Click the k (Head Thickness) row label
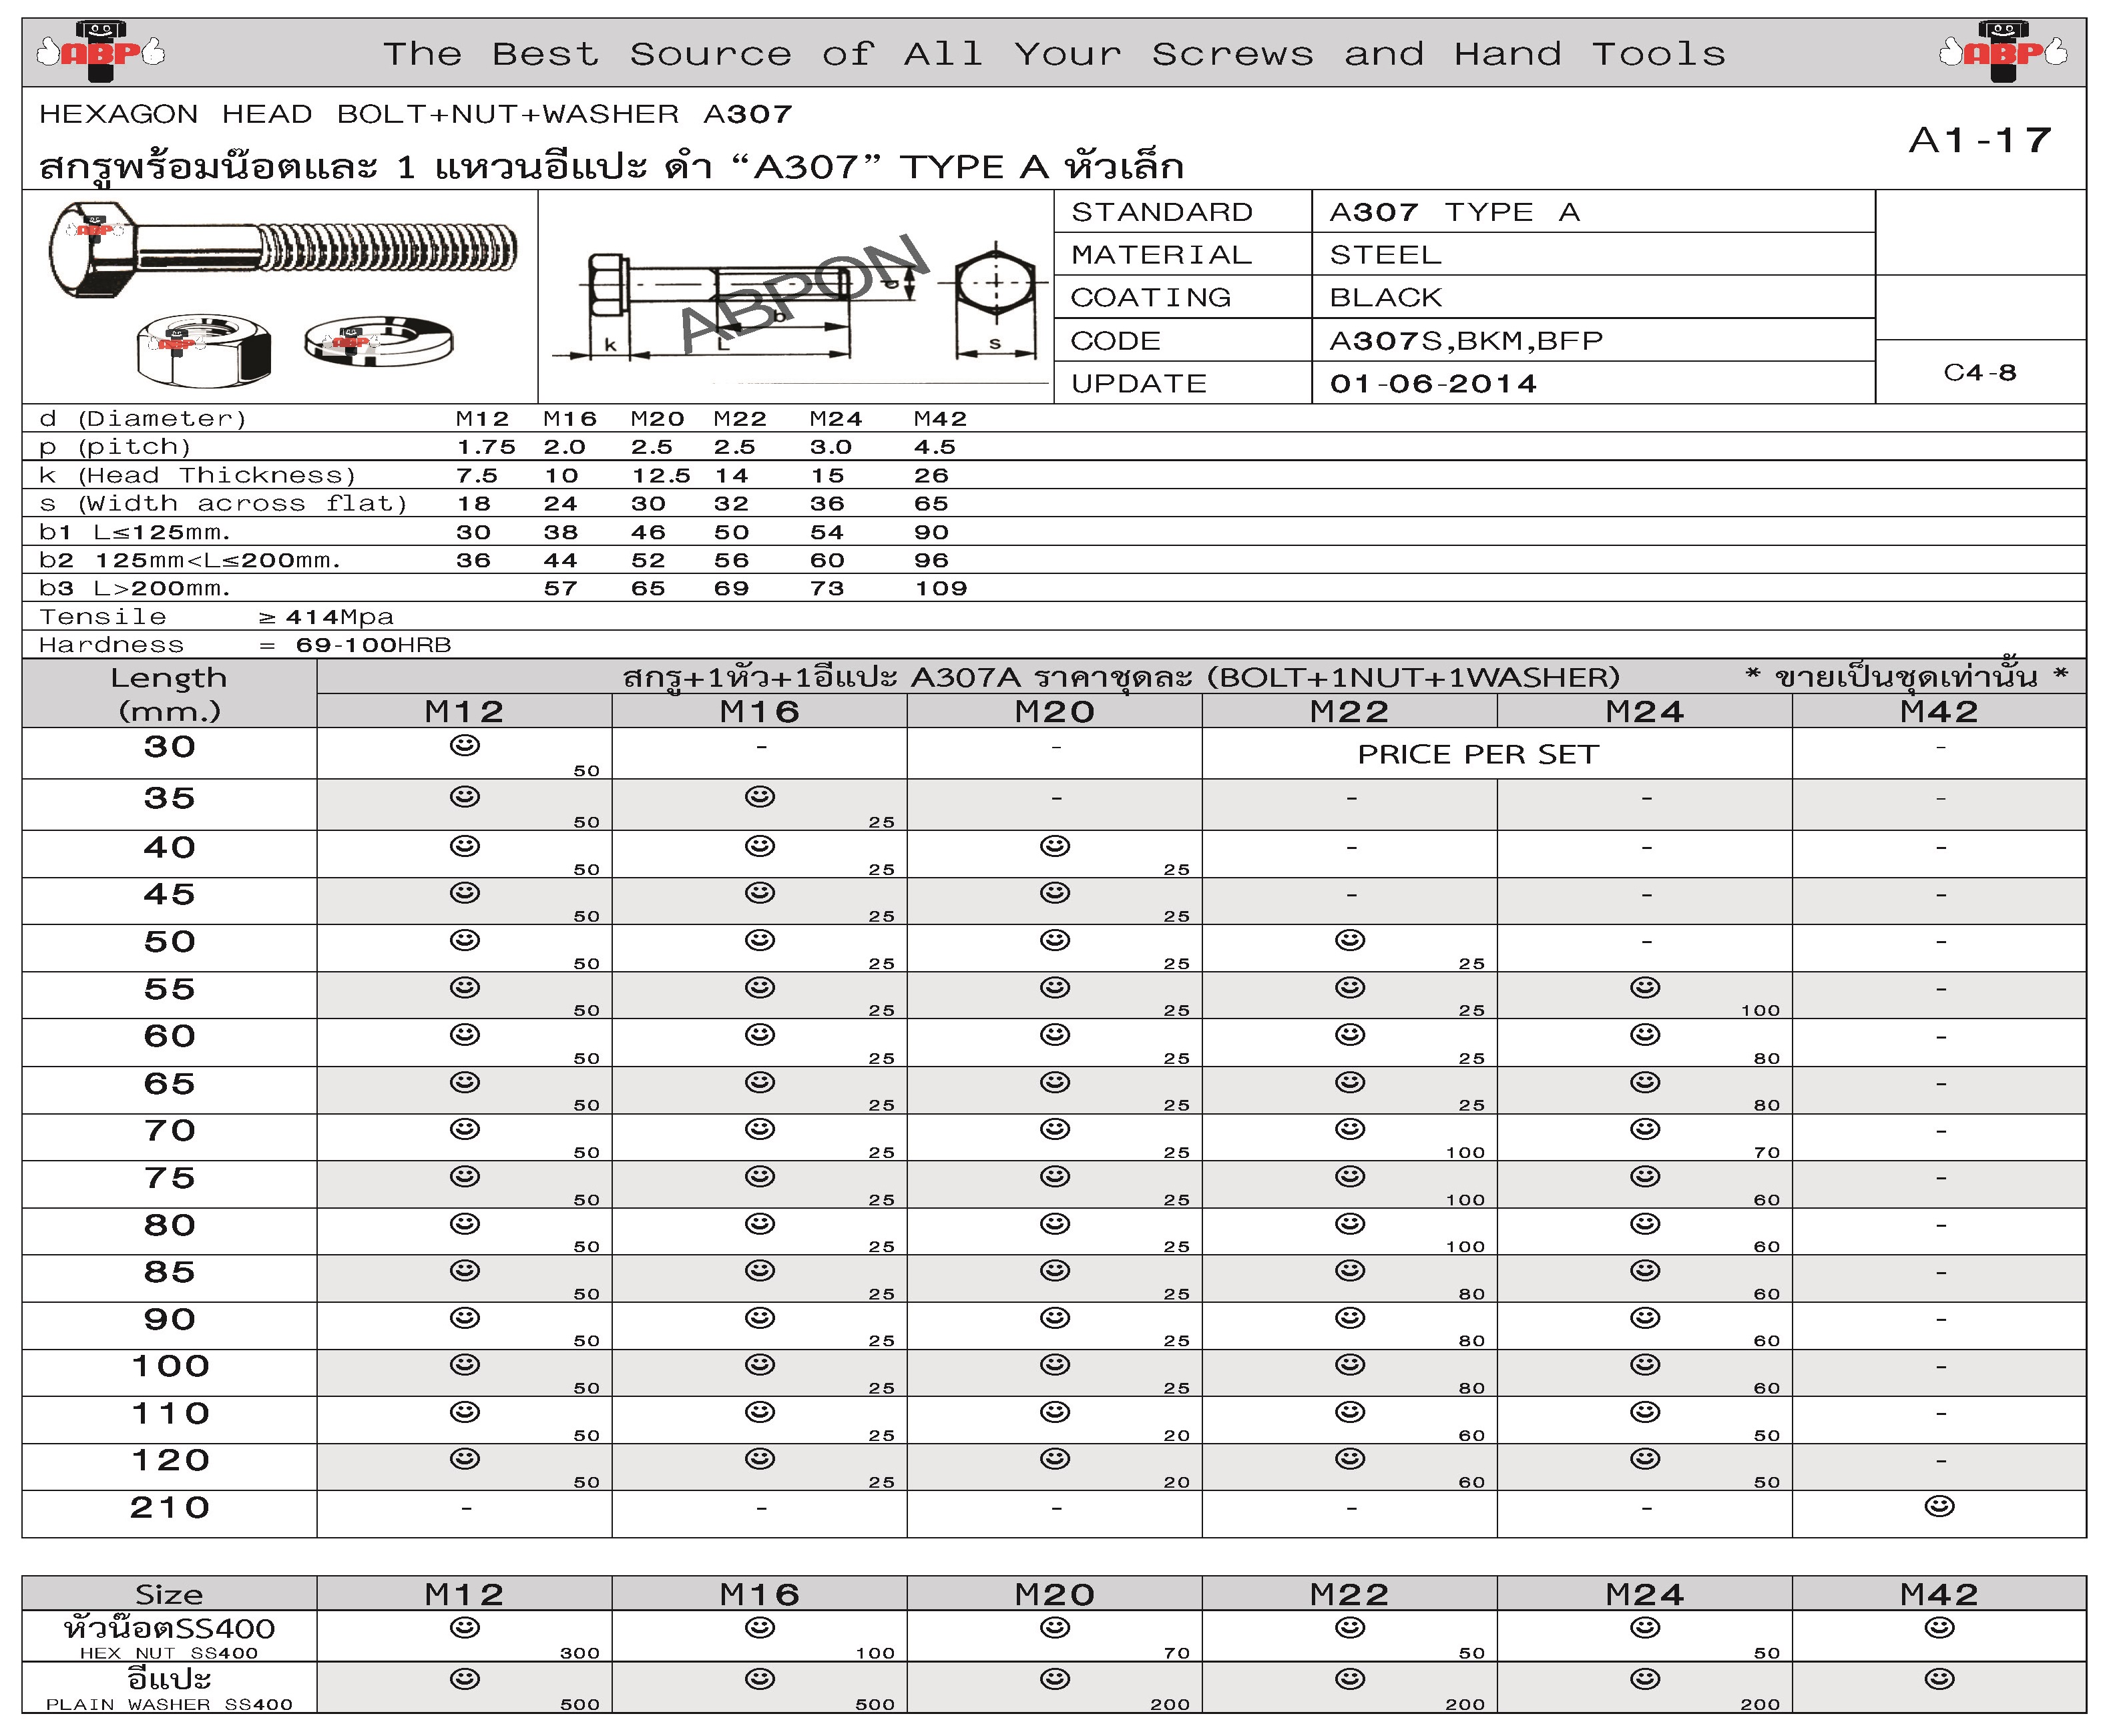The image size is (2105, 1736). click(x=197, y=476)
